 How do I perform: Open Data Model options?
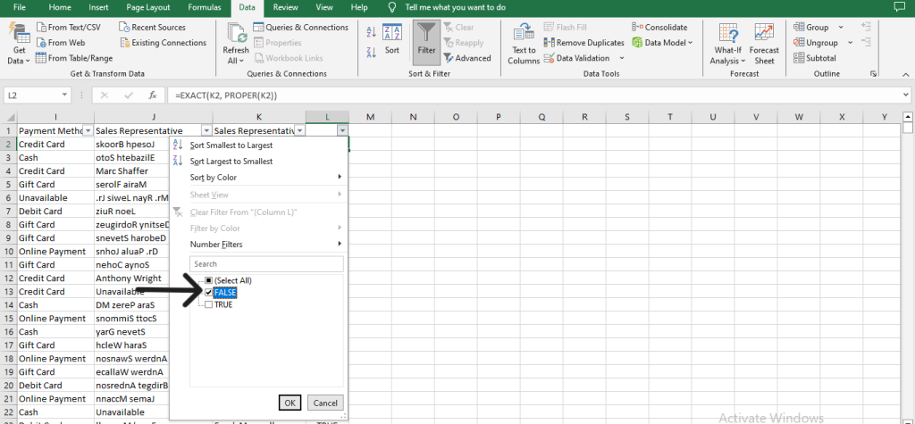662,43
